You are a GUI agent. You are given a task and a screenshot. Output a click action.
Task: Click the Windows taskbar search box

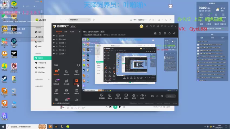26,127
